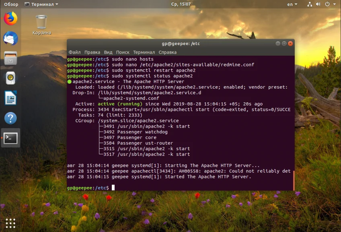
Task: Open the system menu arrow
Action: tap(335, 4)
